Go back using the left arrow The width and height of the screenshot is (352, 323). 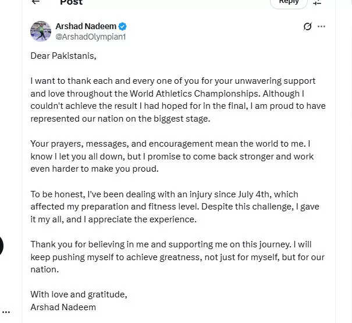coord(36,2)
